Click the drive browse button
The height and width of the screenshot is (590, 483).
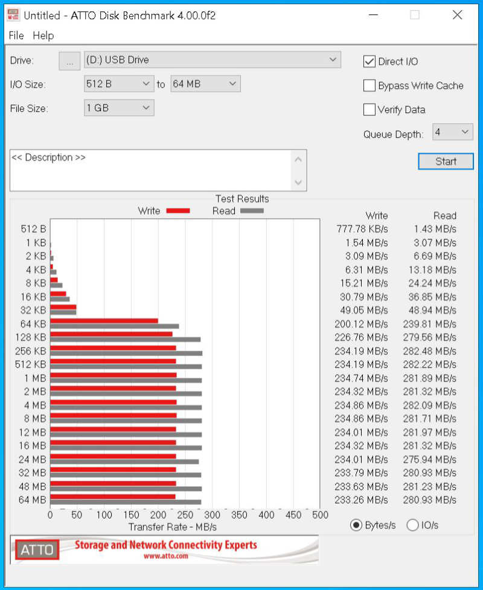click(x=69, y=61)
